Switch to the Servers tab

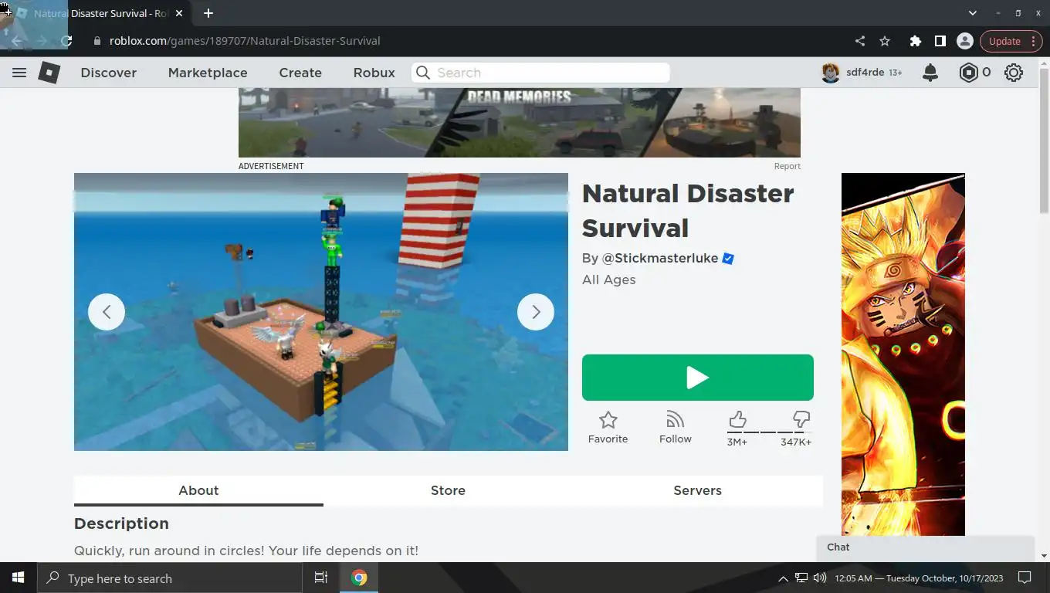click(x=697, y=490)
